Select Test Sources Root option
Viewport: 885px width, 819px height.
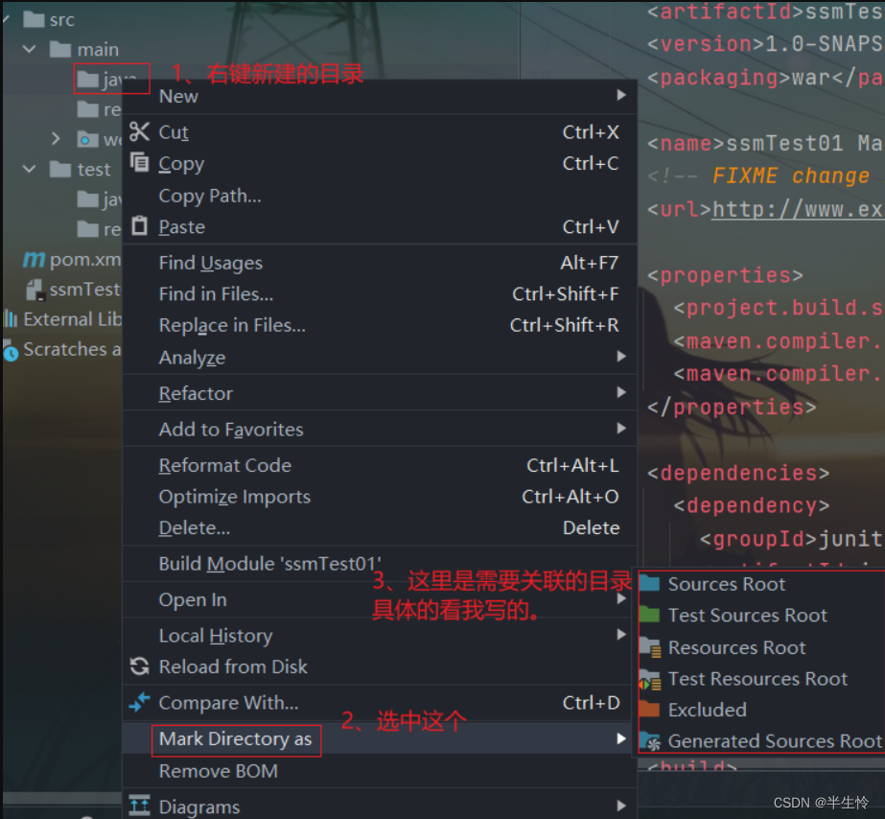[x=762, y=615]
